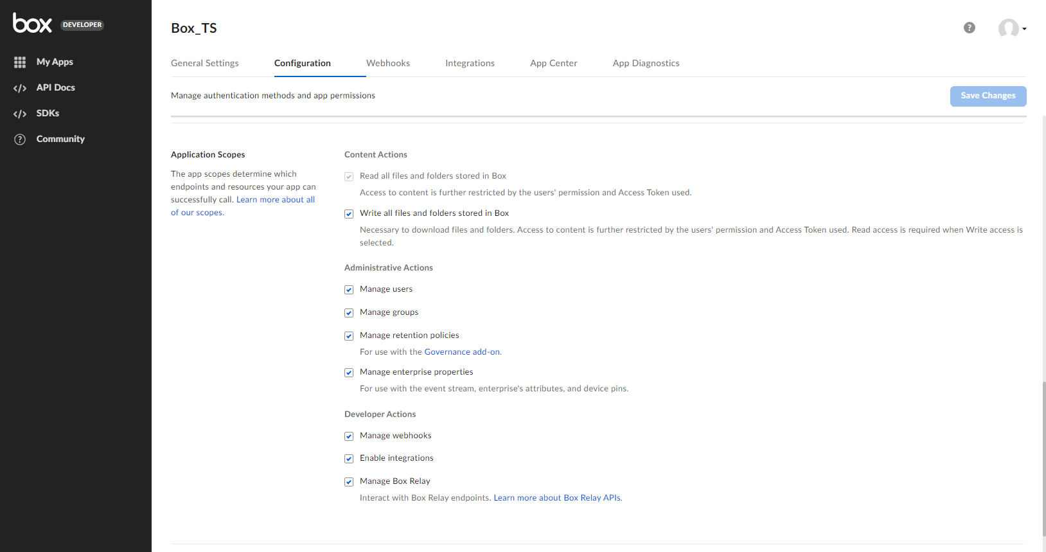Viewport: 1046px width, 552px height.
Task: Open the App Diagnostics tab
Action: click(x=646, y=63)
